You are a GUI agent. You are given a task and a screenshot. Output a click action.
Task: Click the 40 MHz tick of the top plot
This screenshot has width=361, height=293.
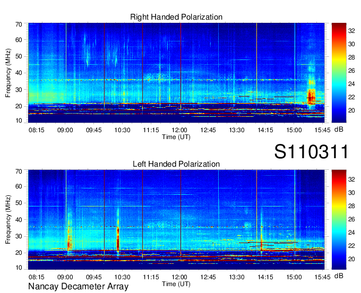tap(19, 73)
